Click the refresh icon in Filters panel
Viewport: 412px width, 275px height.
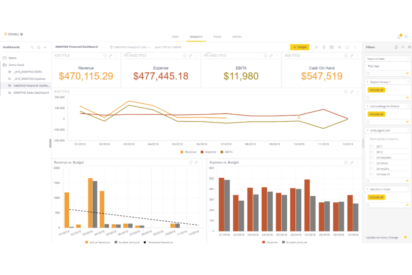point(396,47)
